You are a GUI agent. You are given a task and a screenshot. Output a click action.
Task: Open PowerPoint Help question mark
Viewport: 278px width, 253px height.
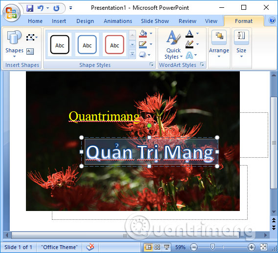(272, 21)
